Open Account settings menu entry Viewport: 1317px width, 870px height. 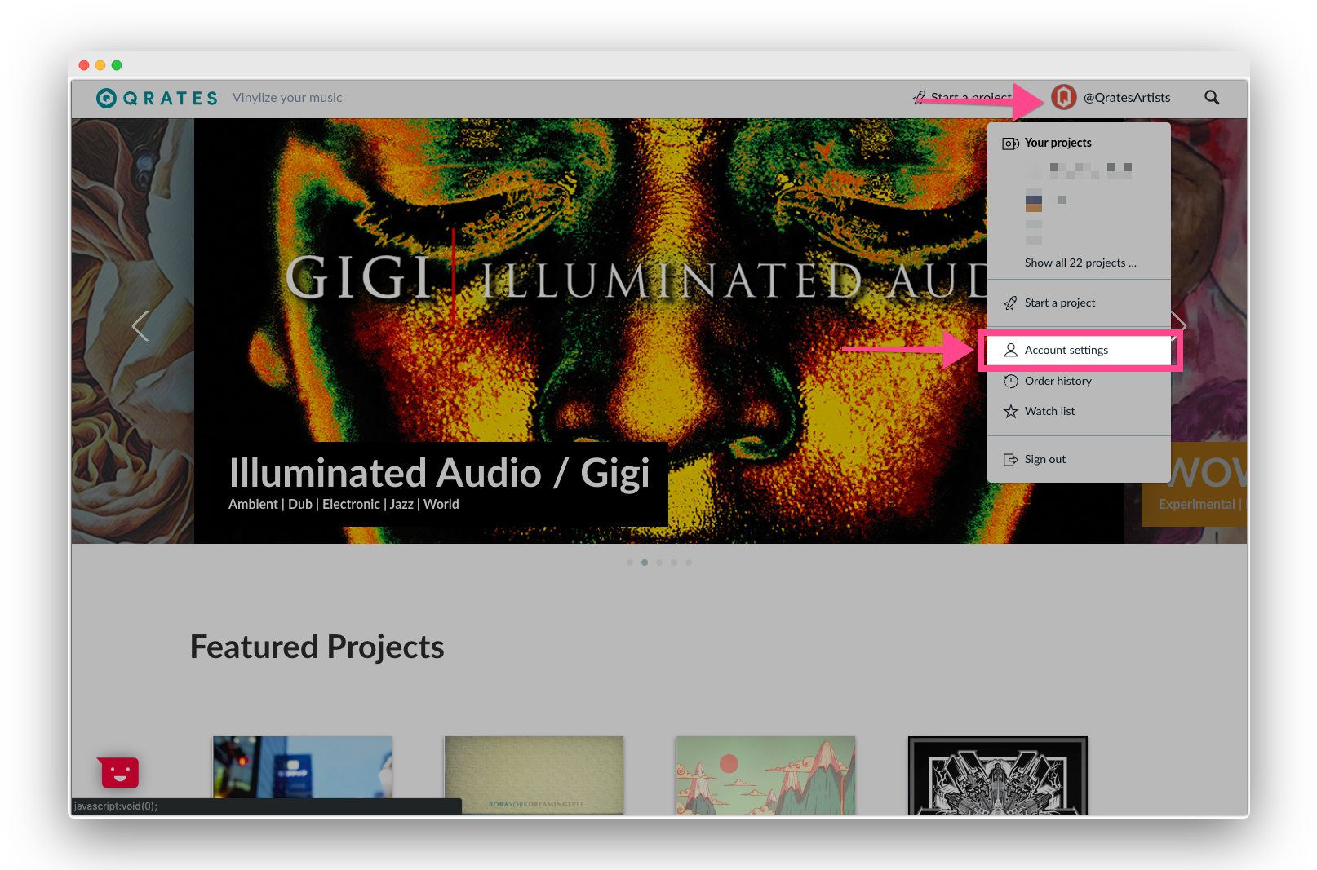[x=1079, y=350]
